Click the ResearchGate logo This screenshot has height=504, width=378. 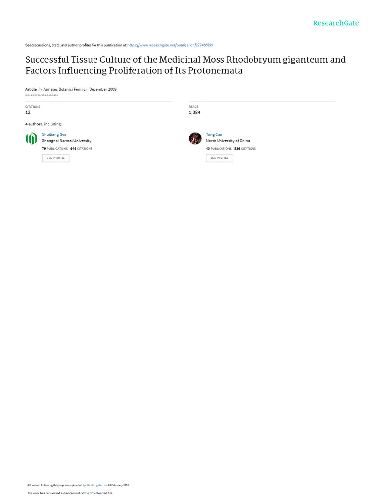pos(336,23)
